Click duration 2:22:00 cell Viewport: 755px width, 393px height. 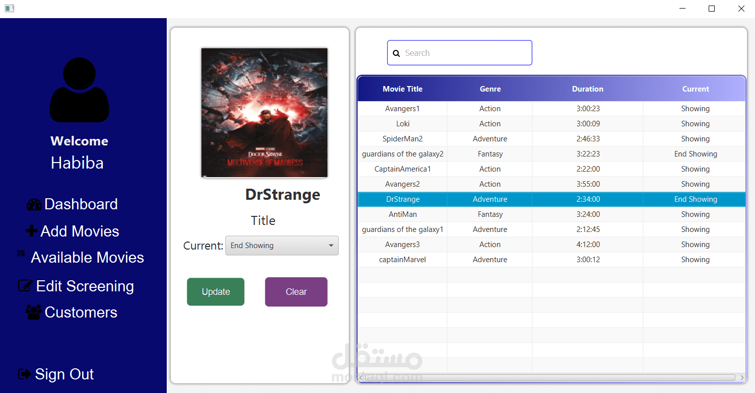click(588, 169)
